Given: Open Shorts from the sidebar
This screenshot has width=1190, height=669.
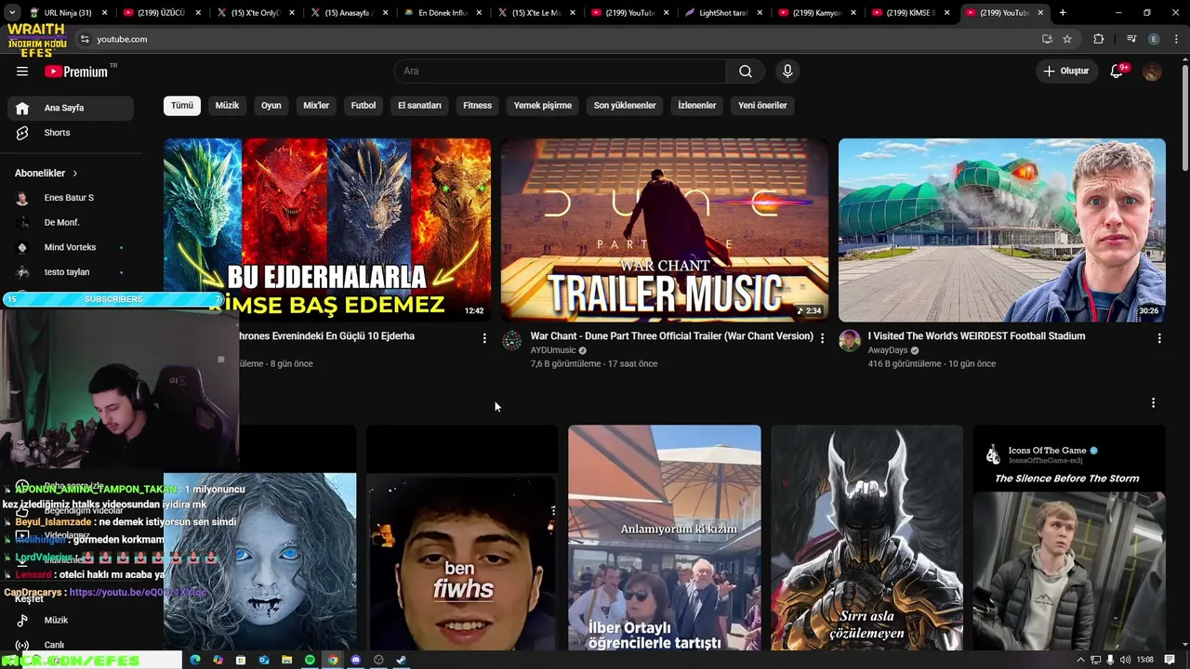Looking at the screenshot, I should [x=71, y=133].
